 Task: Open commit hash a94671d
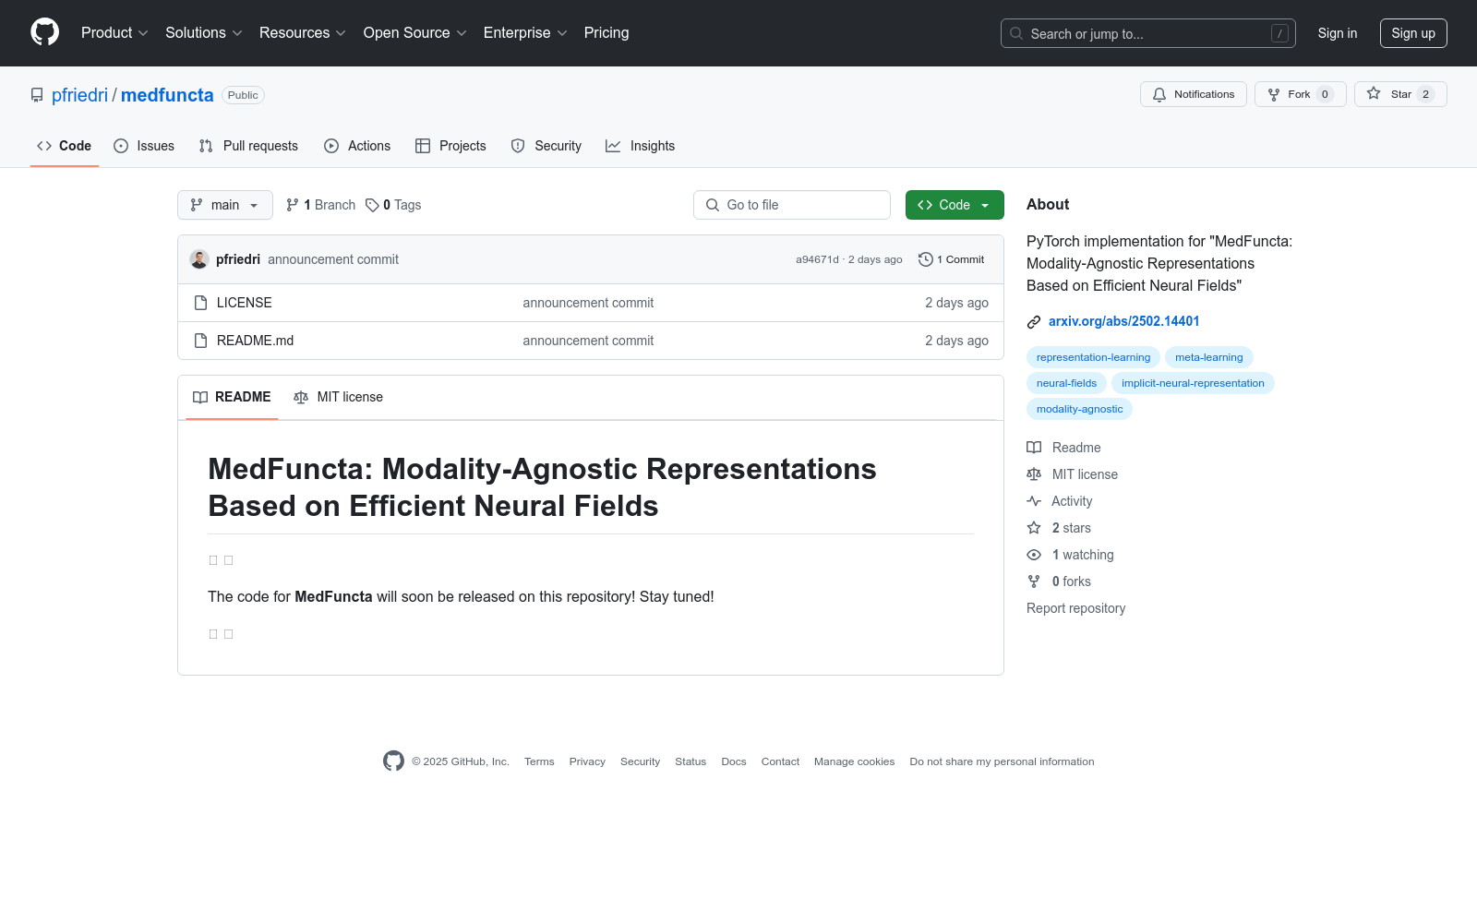click(817, 259)
